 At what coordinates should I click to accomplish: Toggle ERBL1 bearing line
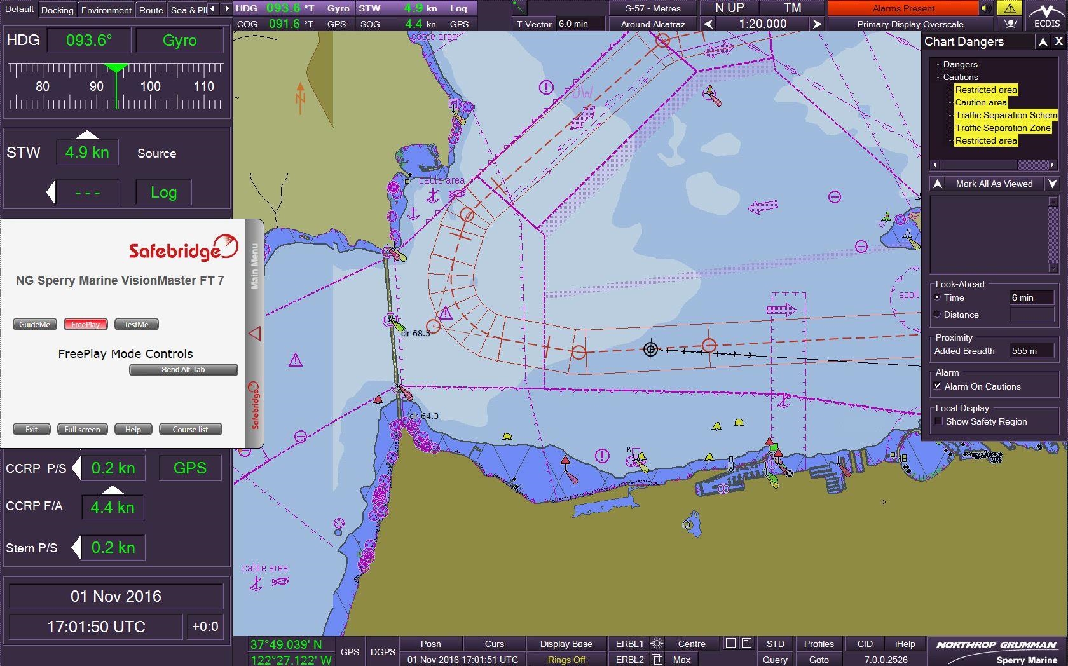tap(629, 644)
